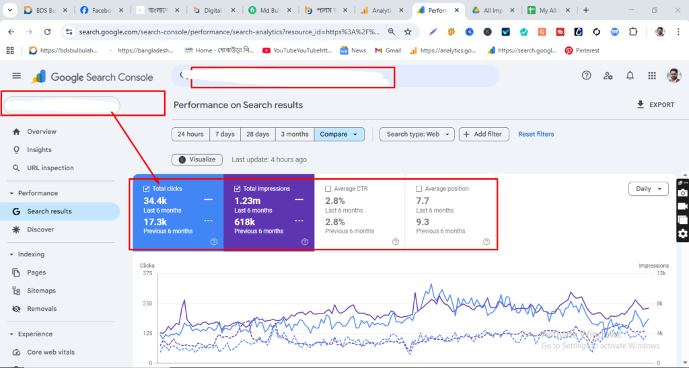Open the Help question-mark icon
The width and height of the screenshot is (689, 368).
coord(586,75)
